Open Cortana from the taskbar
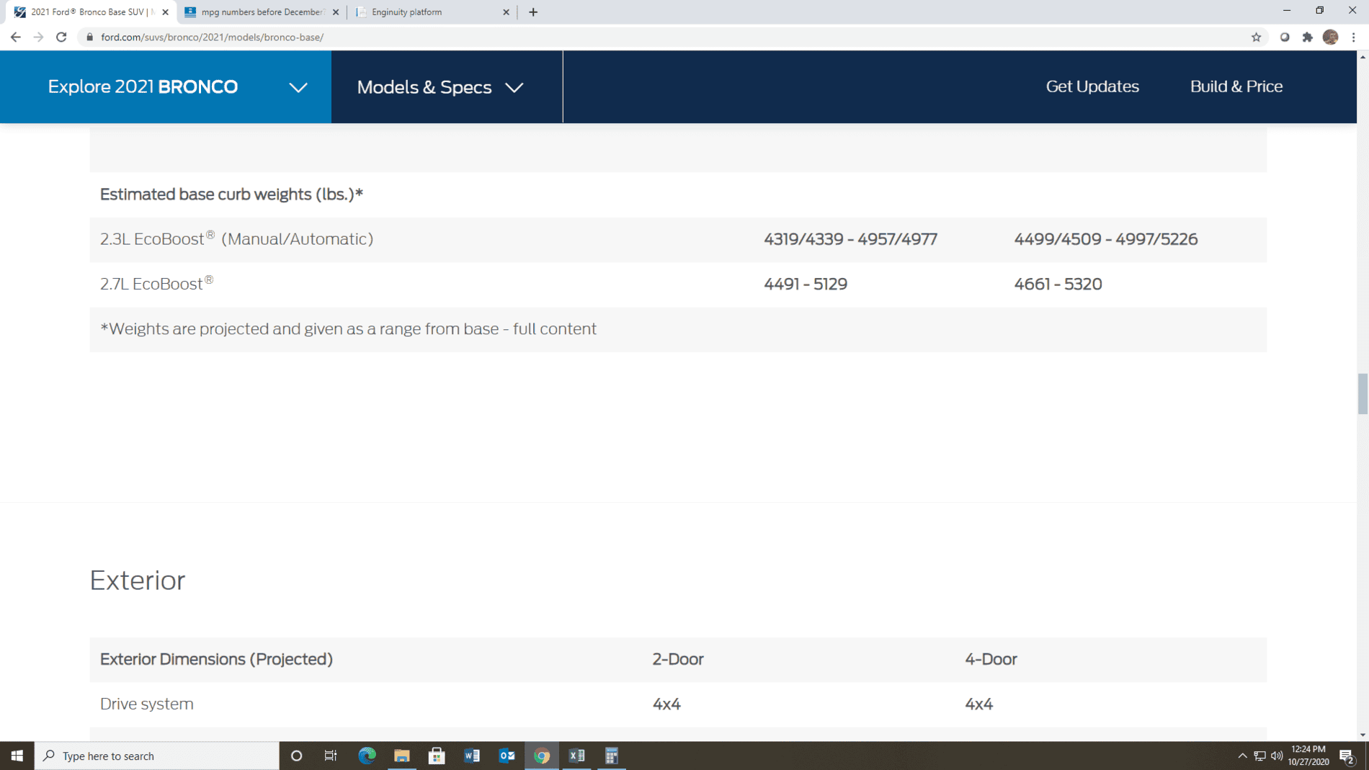The image size is (1369, 770). pyautogui.click(x=296, y=756)
